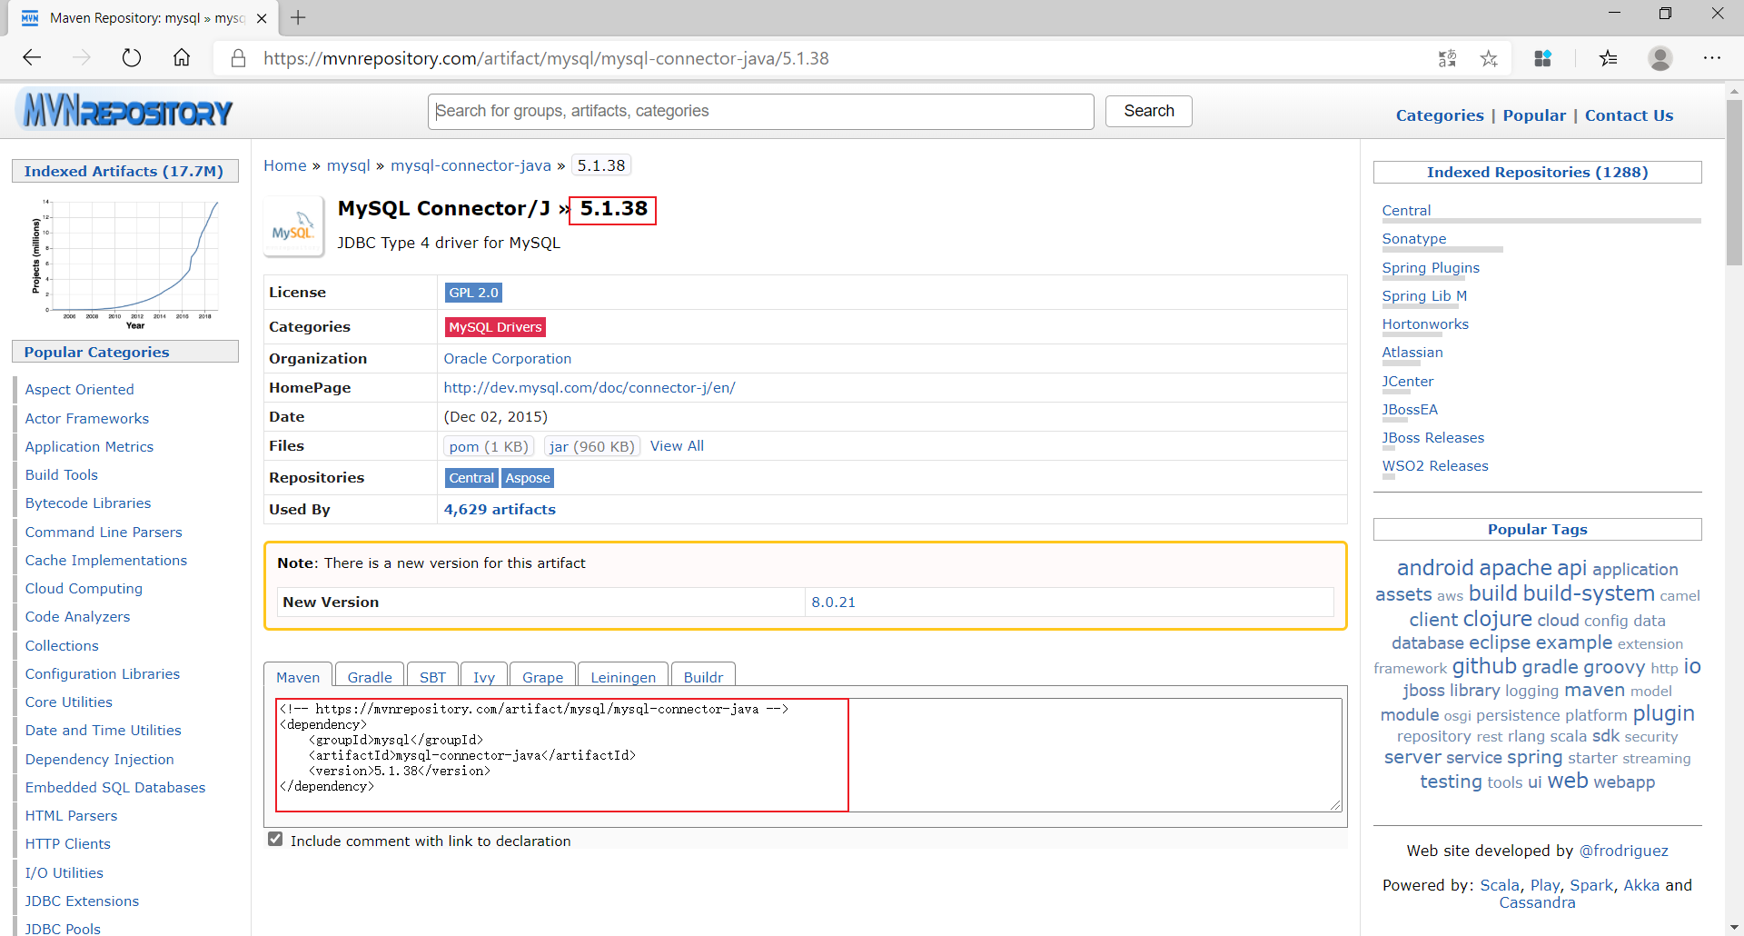Open the Grape tab

coord(542,677)
